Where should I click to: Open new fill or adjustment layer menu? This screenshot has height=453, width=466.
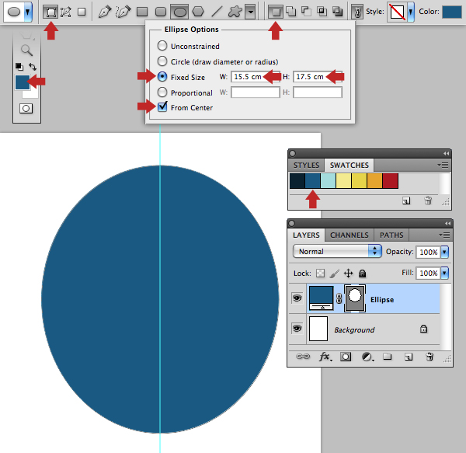[367, 357]
